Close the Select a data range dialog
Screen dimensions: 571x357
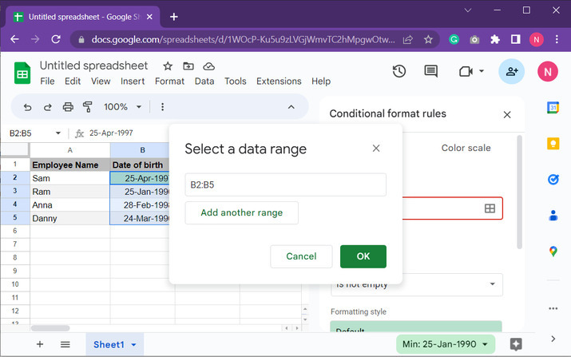tap(376, 149)
